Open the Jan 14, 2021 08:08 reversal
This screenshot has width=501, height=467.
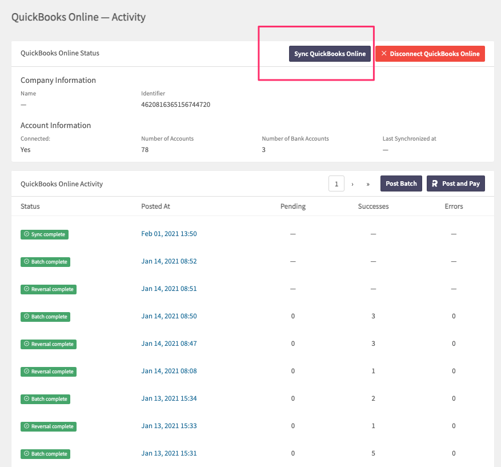coord(169,371)
